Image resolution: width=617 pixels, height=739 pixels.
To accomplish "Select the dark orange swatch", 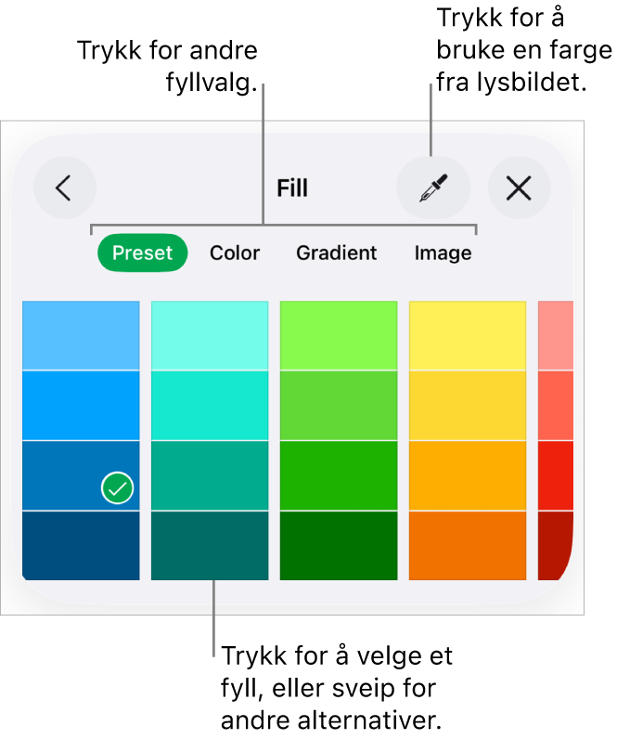I will click(x=468, y=545).
